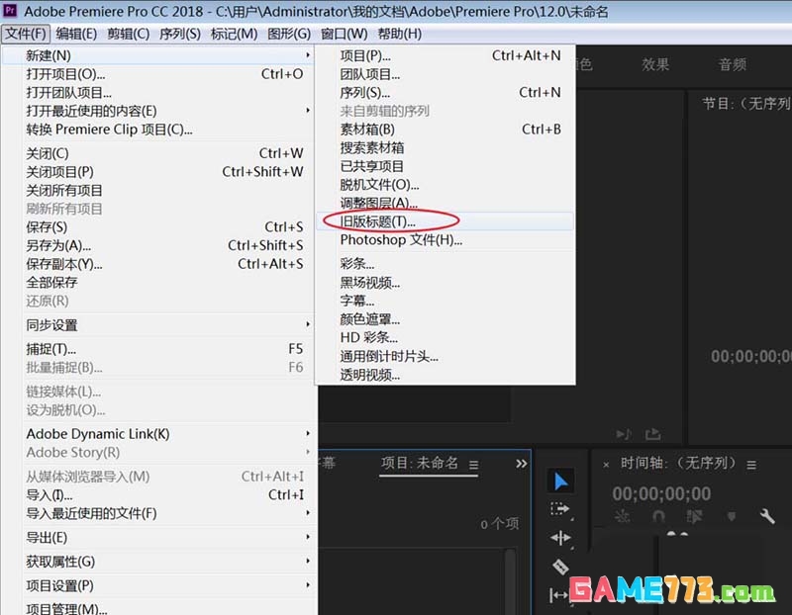Expand 导出(E) submenu
The width and height of the screenshot is (792, 615).
(x=158, y=538)
